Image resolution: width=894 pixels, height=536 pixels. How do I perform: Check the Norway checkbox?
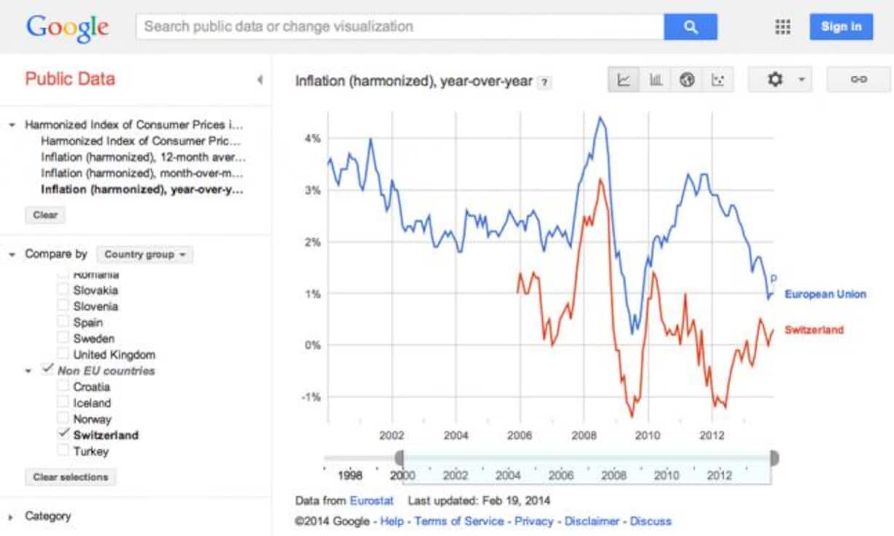63,419
